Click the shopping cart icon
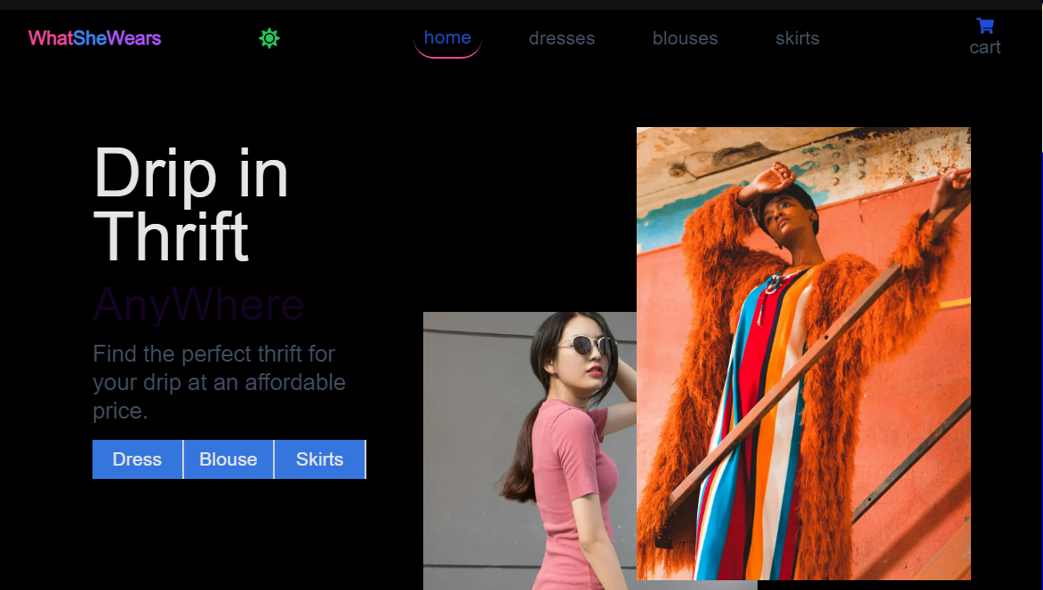 point(984,26)
